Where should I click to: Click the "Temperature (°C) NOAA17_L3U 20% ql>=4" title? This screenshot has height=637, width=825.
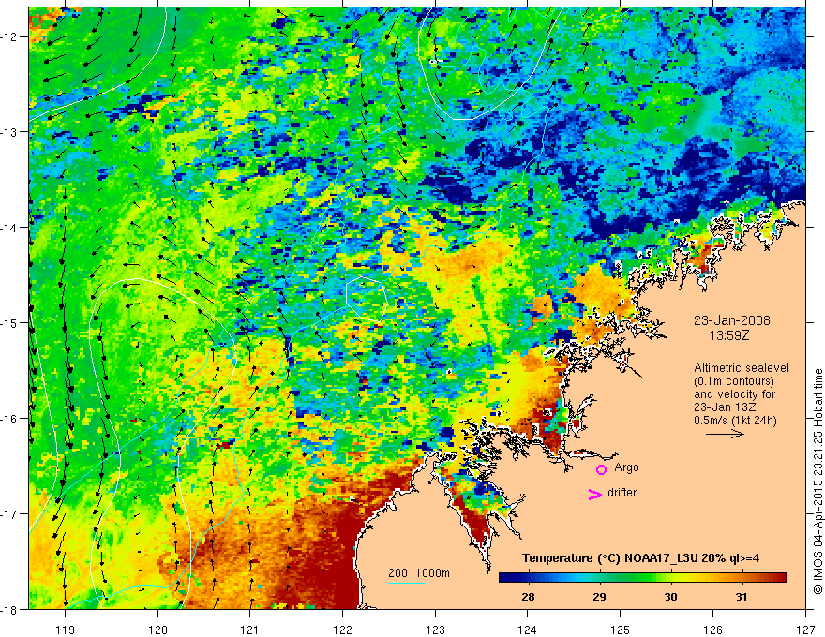click(x=640, y=558)
